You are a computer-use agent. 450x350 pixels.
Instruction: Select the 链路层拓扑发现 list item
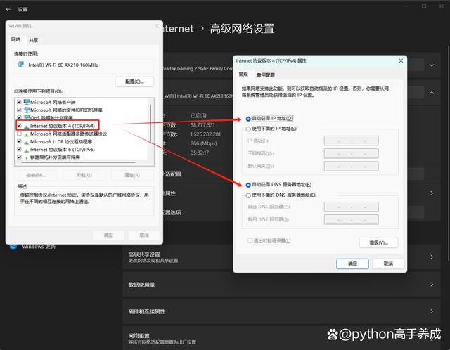55,157
